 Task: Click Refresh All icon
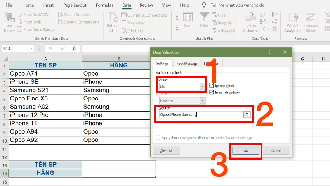pos(113,17)
